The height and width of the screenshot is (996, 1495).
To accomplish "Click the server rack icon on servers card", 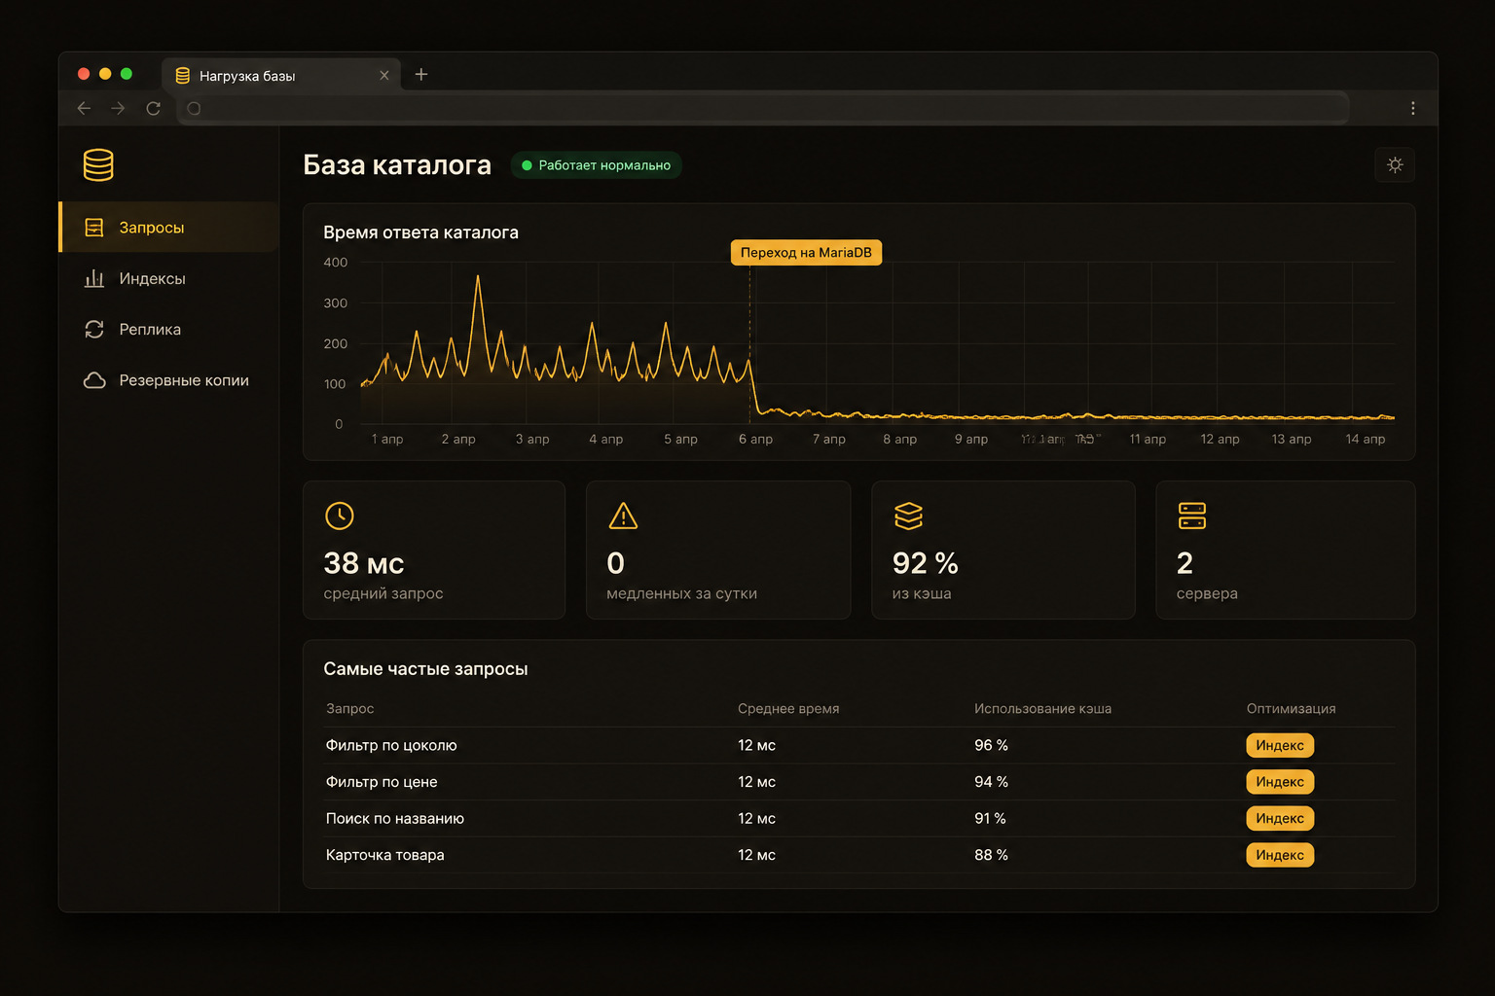I will [x=1192, y=516].
